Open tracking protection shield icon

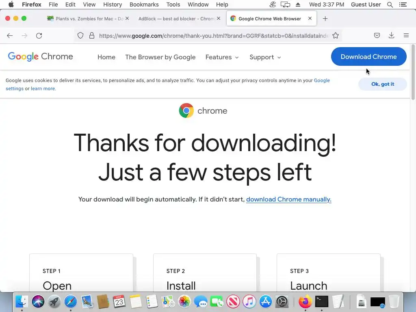(x=80, y=36)
